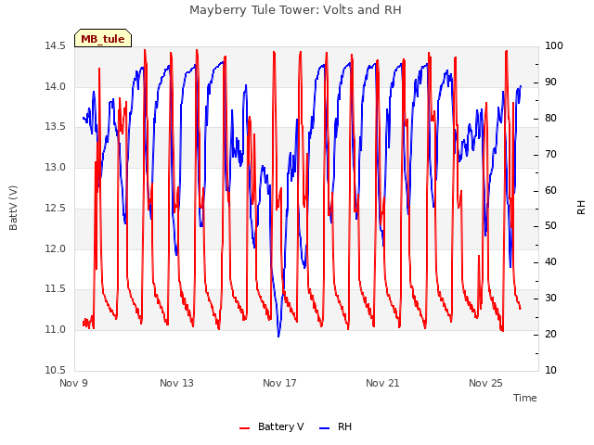The image size is (594, 445).
Task: Click the 30 RH axis value
Action: coord(550,298)
